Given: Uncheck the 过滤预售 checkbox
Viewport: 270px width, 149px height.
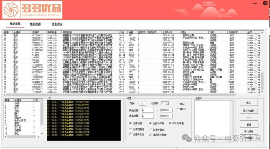Looking at the screenshot, I should point(131,123).
